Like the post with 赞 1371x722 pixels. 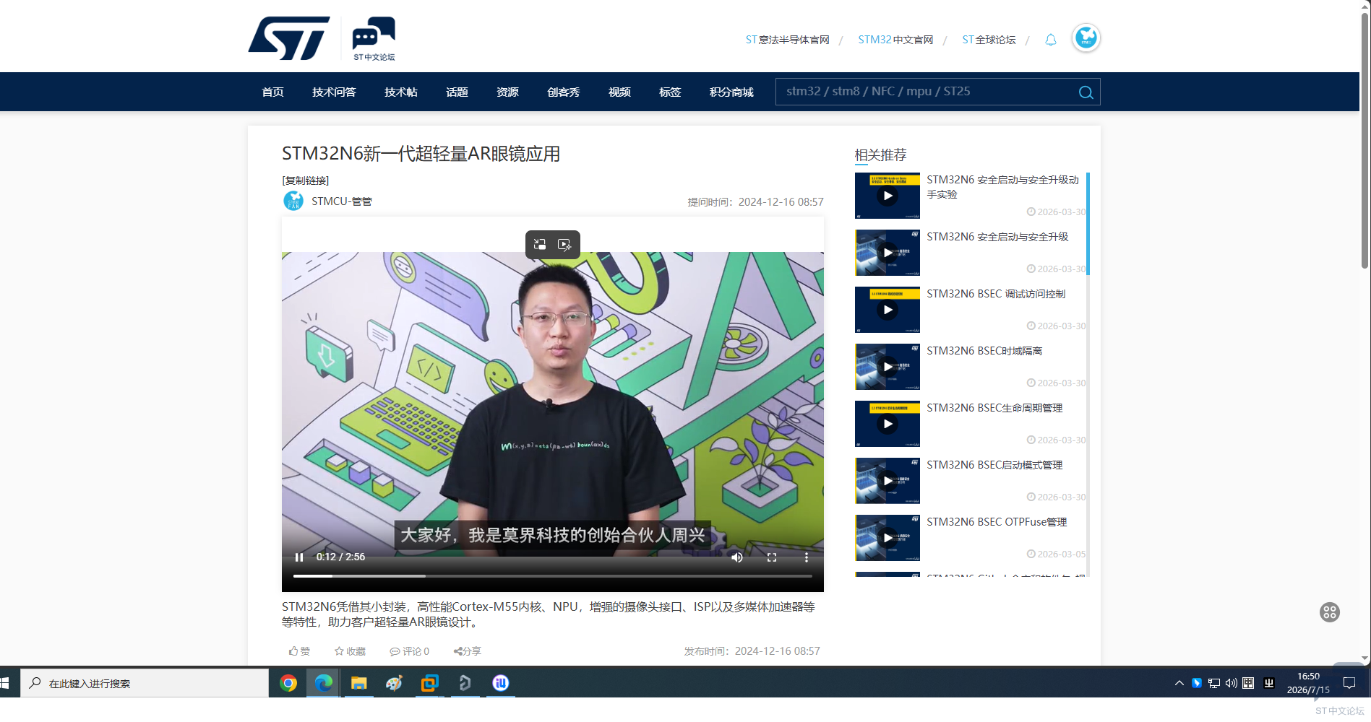coord(299,651)
